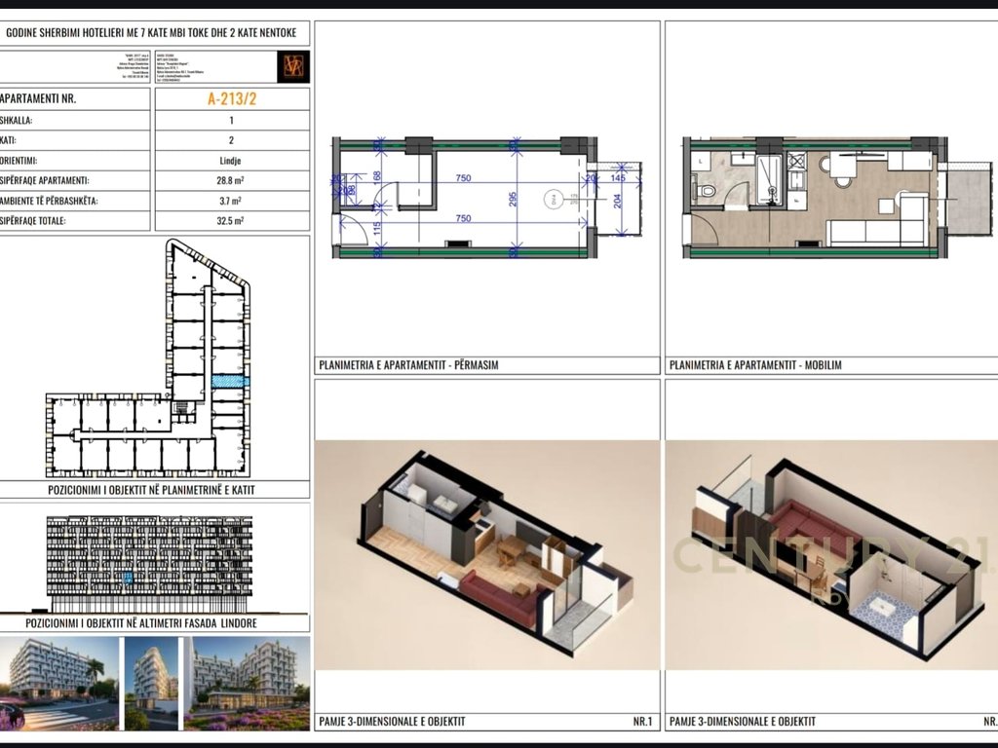Select the toilet symbol in the furnished plan
The height and width of the screenshot is (748, 998).
click(706, 190)
